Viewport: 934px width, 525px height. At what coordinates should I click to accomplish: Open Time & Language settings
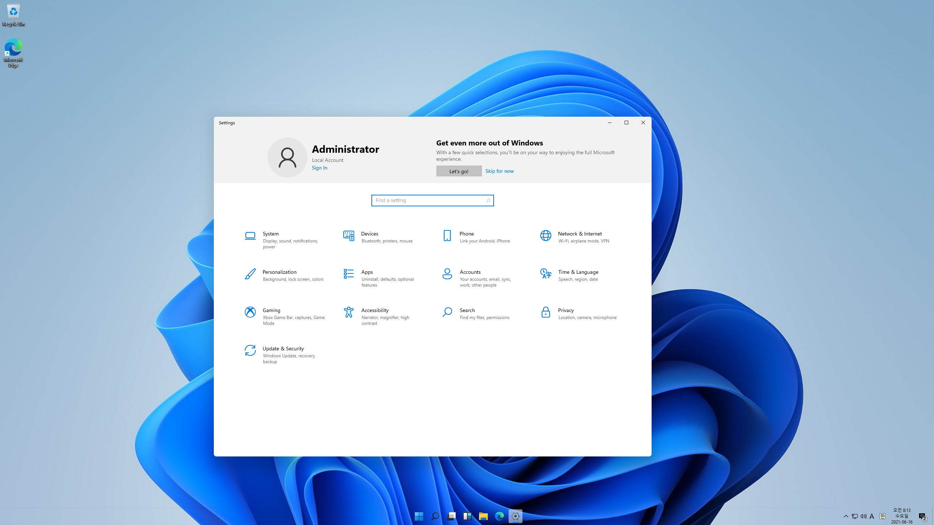pyautogui.click(x=578, y=272)
